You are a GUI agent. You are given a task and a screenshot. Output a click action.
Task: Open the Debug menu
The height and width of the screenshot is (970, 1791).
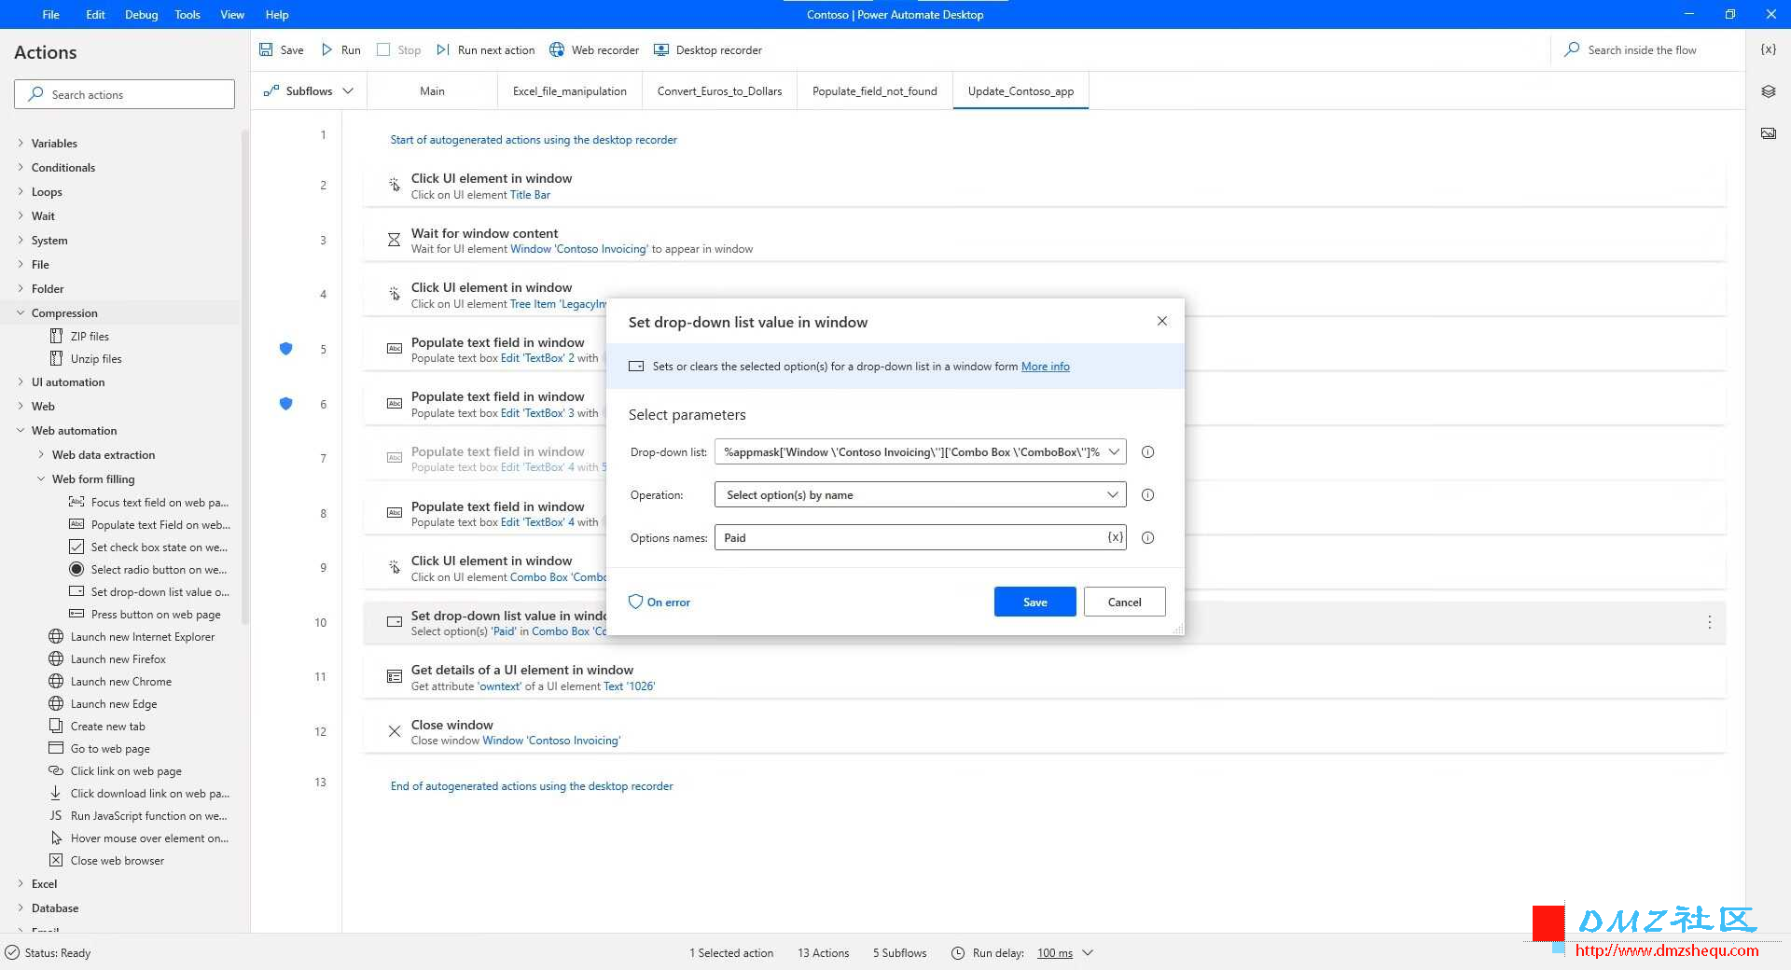coord(141,14)
